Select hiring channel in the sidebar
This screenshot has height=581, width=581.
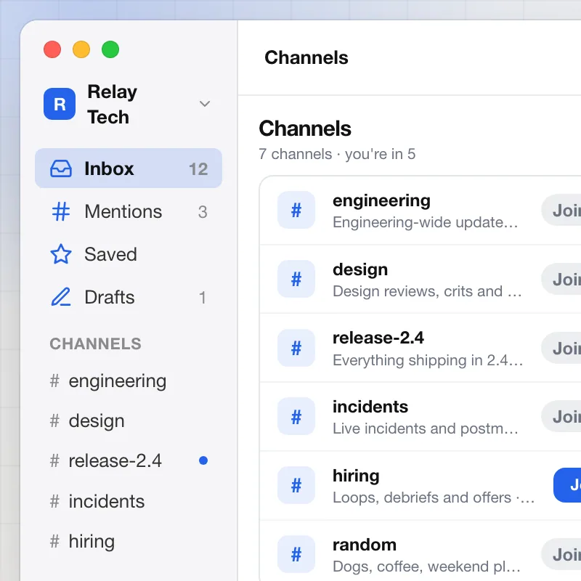click(x=129, y=541)
